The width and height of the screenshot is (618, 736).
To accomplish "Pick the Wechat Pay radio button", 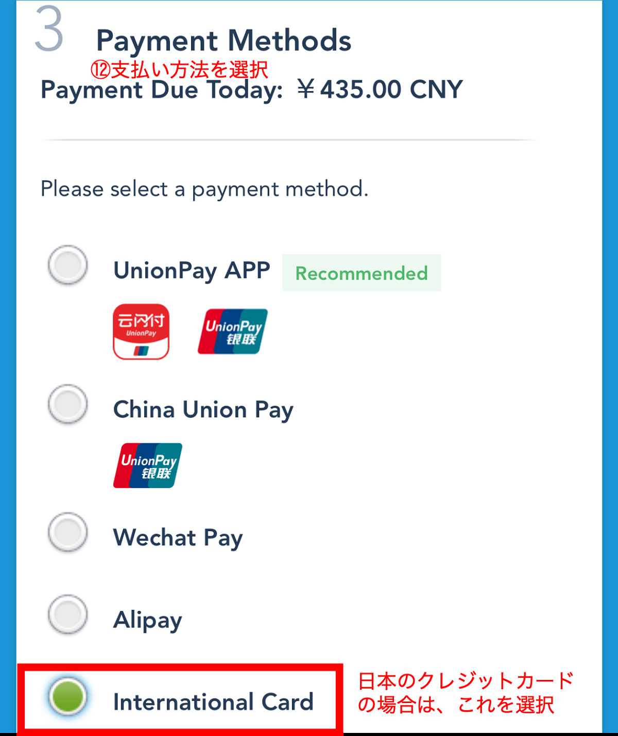I will [x=67, y=532].
